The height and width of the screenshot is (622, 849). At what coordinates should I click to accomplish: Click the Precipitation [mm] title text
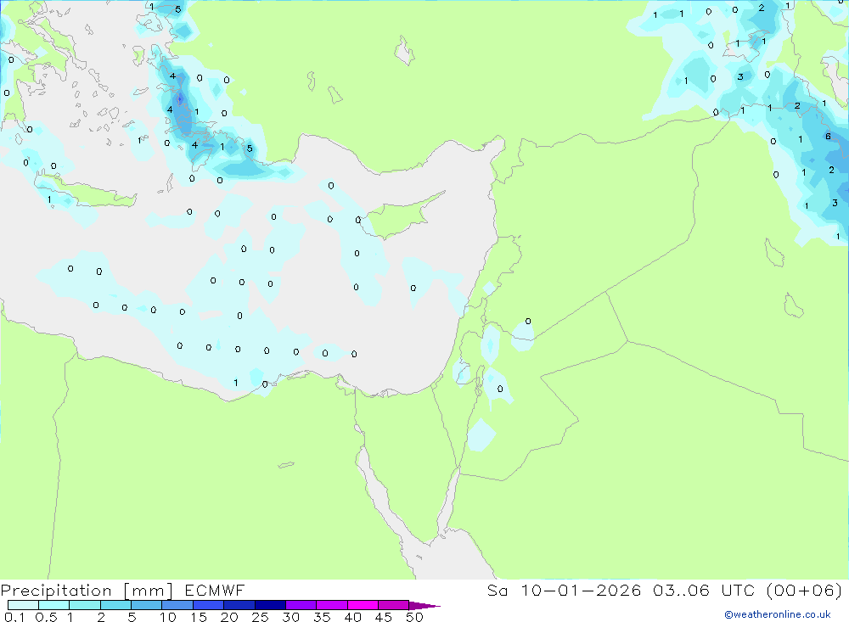[87, 591]
